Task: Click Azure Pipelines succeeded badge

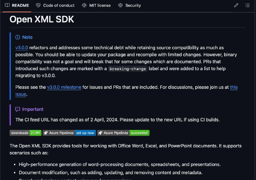Action: (x=123, y=133)
